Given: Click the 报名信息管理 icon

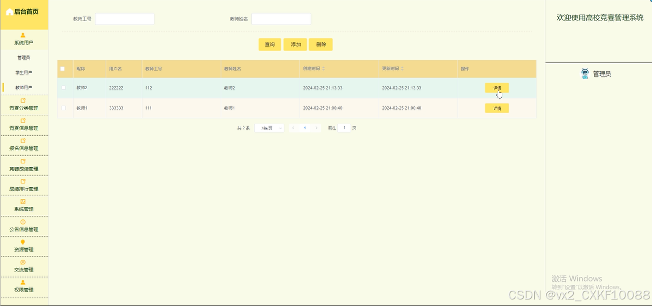Looking at the screenshot, I should click(x=23, y=141).
